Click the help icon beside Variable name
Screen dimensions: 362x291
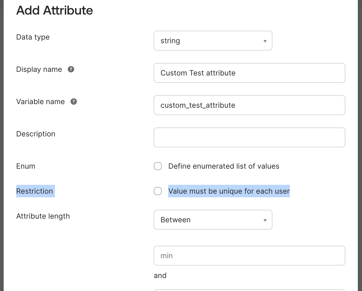(74, 102)
